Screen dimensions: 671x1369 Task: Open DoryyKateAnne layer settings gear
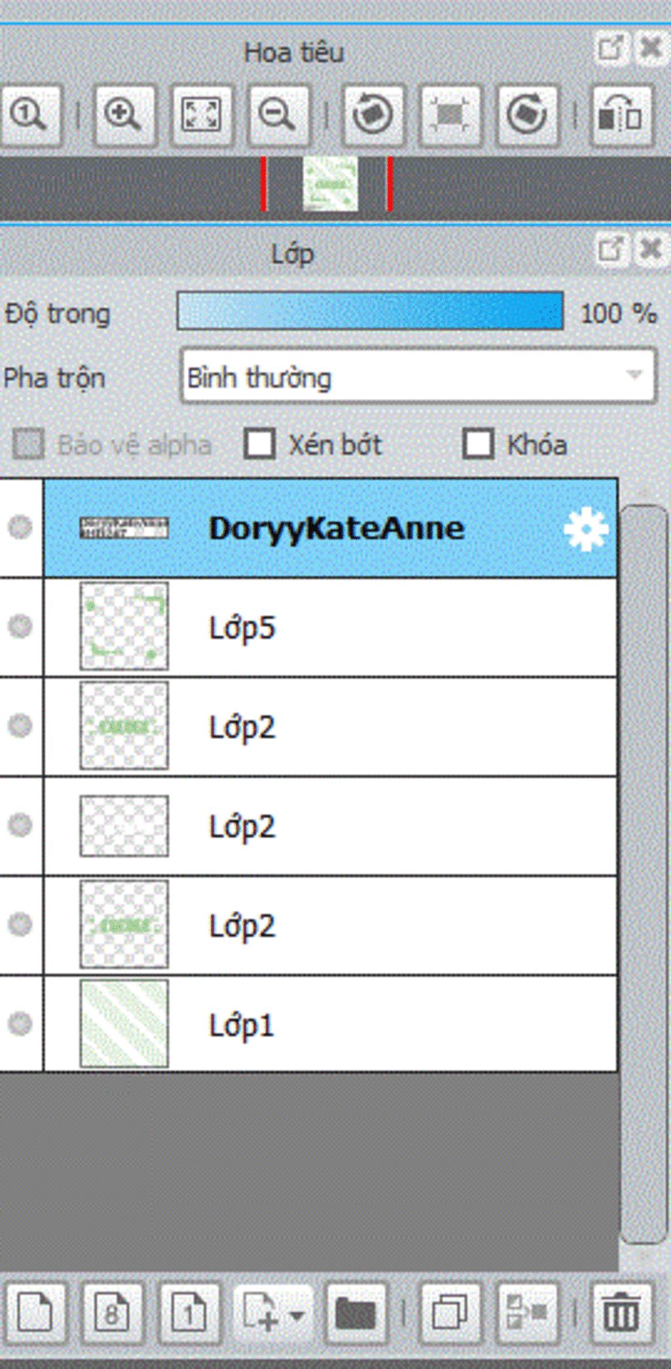[585, 529]
